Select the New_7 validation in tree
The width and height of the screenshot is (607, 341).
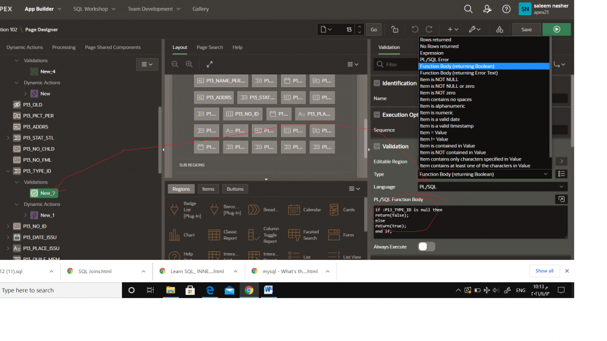[x=47, y=193]
